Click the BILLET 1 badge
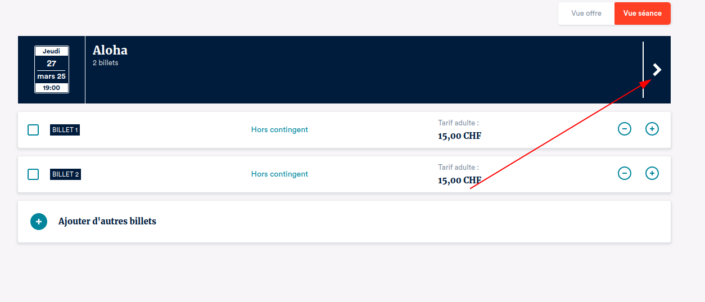Image resolution: width=705 pixels, height=302 pixels. point(65,130)
